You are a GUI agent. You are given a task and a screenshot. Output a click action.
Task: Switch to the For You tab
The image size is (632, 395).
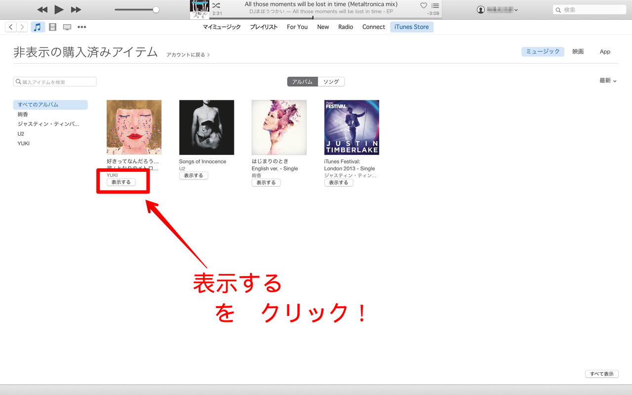click(297, 27)
